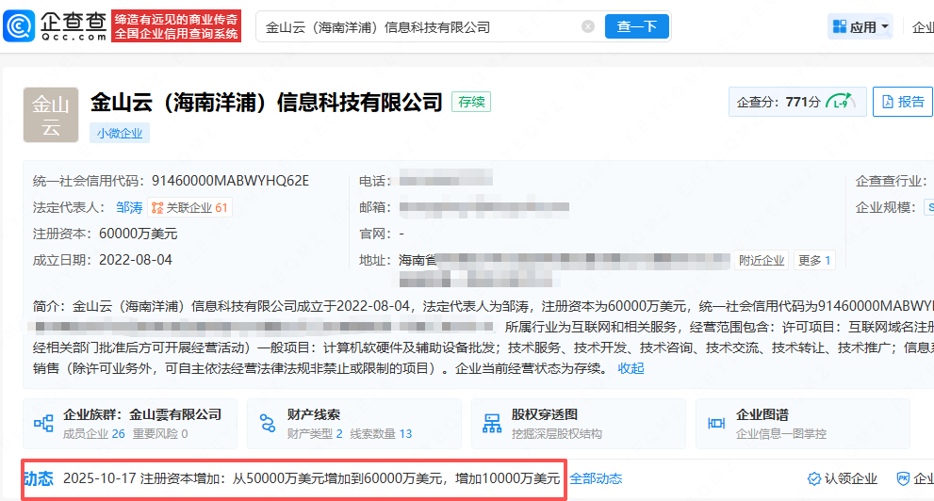Click the 附近企业 button
The width and height of the screenshot is (934, 501).
762,260
